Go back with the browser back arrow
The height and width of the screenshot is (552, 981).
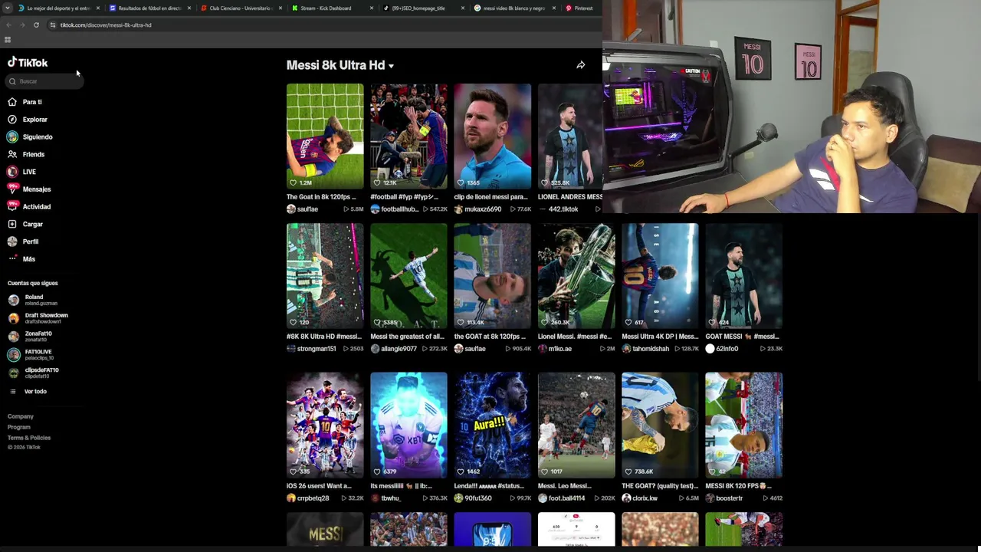coord(8,25)
